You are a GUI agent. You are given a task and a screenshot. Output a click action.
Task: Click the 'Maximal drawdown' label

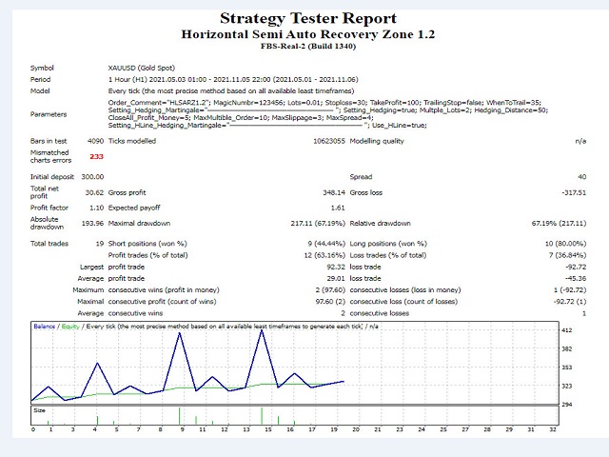(139, 224)
